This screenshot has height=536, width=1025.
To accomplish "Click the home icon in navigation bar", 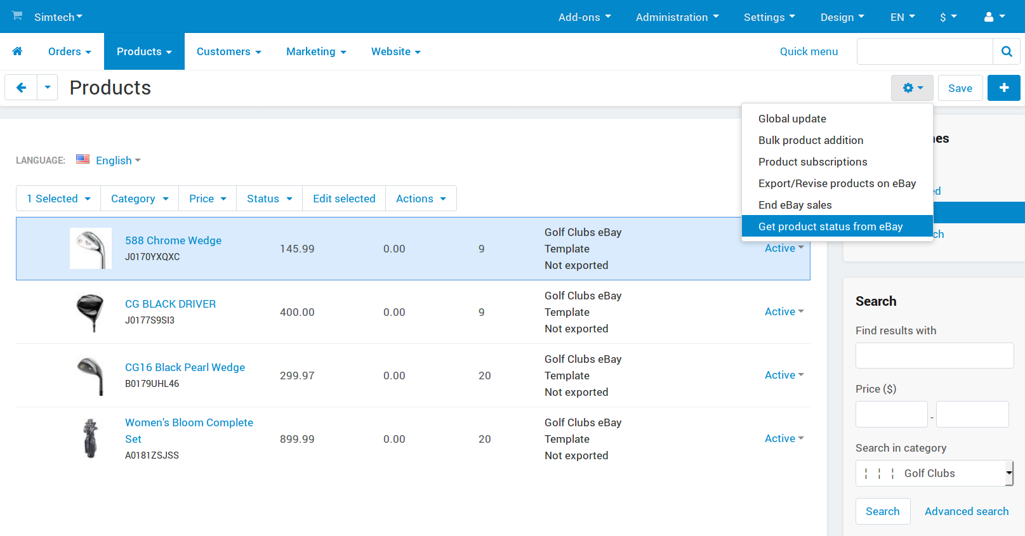I will tap(17, 51).
